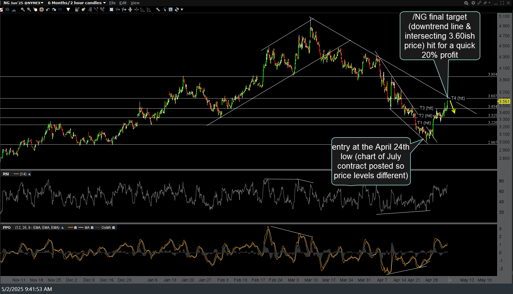
Task: Click the RSI indicator settings wrench
Action: point(29,174)
